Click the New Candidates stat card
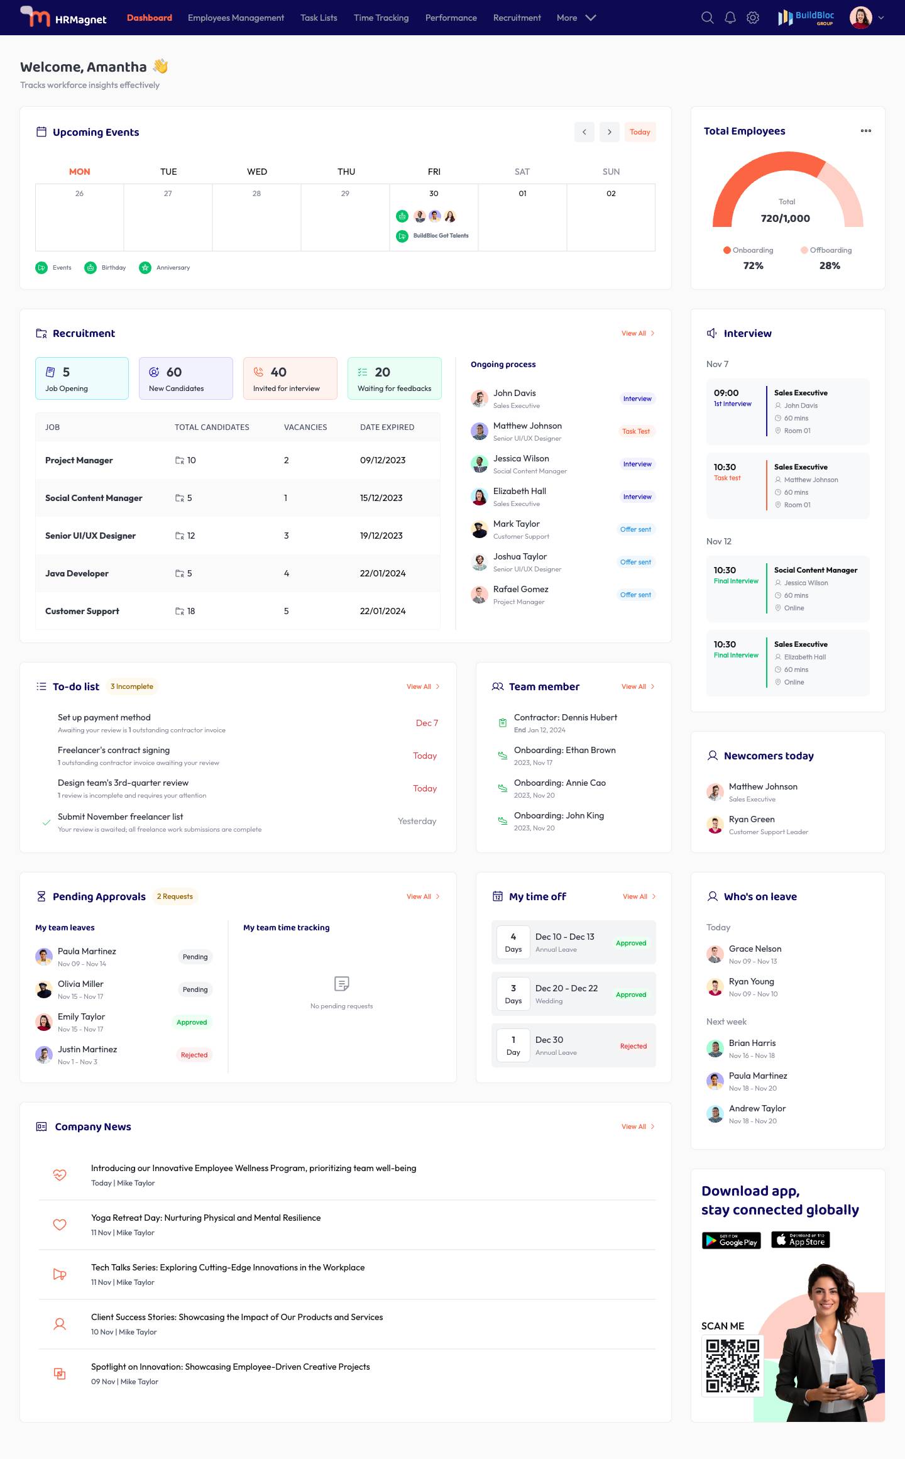 point(186,378)
